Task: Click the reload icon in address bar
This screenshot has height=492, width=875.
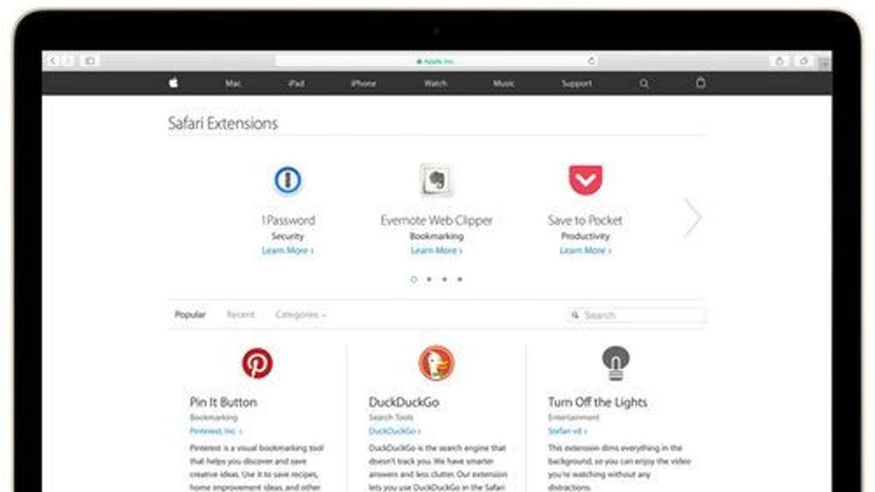Action: 591,61
